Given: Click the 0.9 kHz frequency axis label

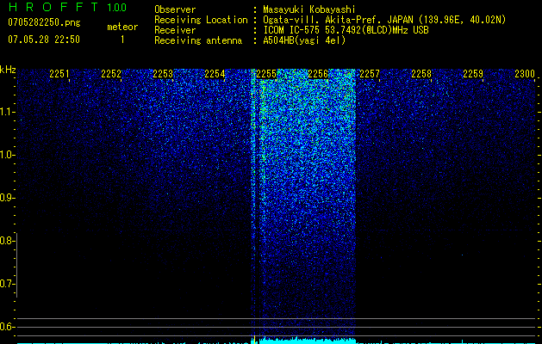Looking at the screenshot, I should [x=7, y=198].
